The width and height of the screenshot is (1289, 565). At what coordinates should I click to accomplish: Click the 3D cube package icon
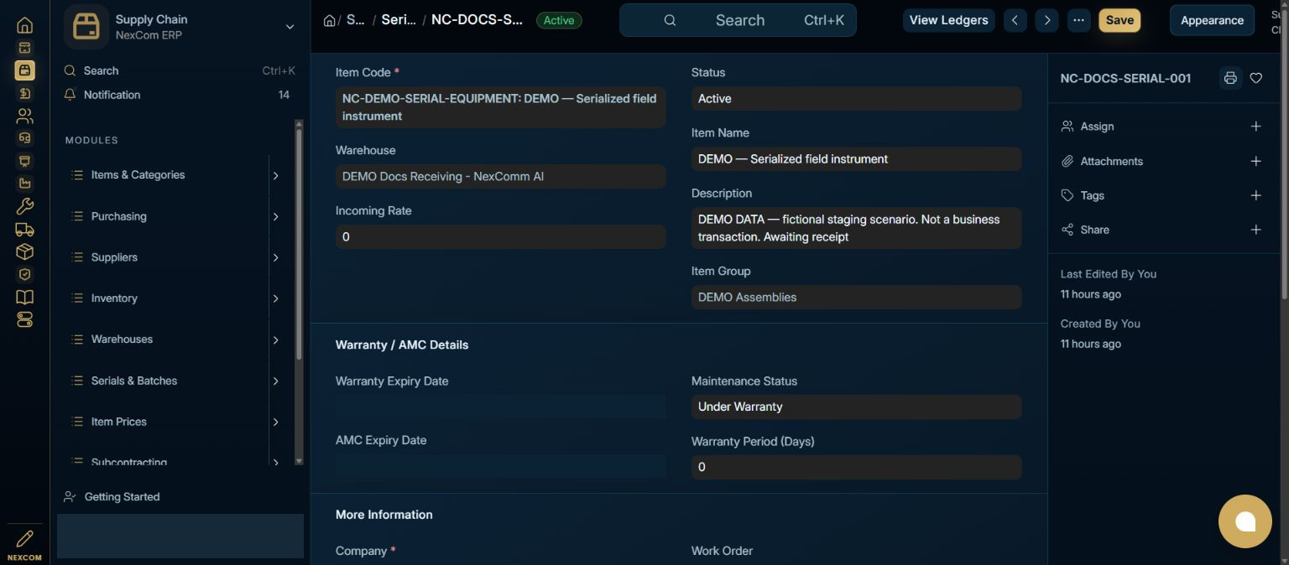pos(24,251)
